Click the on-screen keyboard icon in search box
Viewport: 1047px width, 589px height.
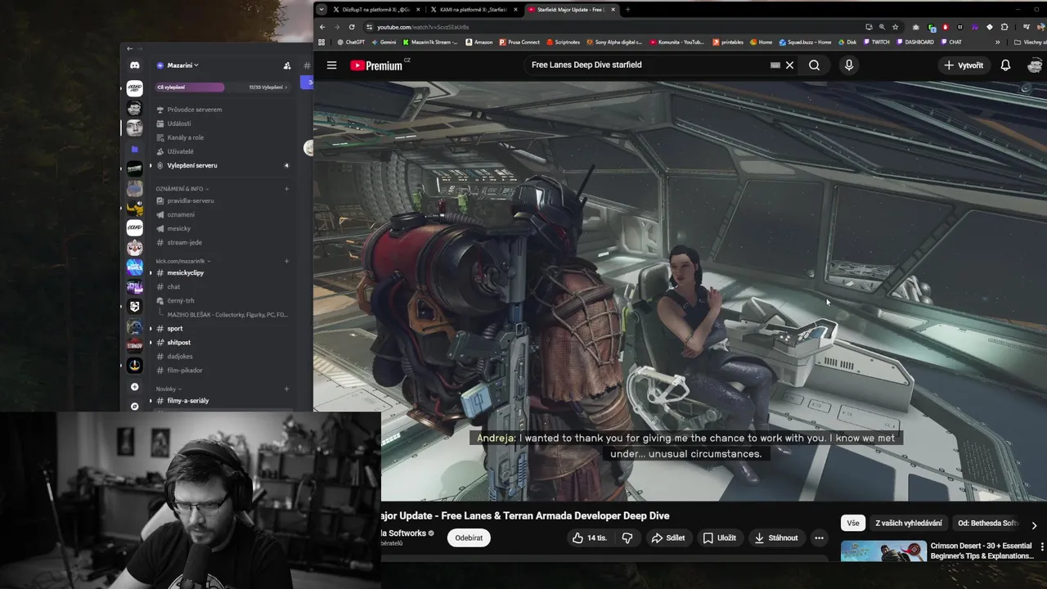point(775,65)
